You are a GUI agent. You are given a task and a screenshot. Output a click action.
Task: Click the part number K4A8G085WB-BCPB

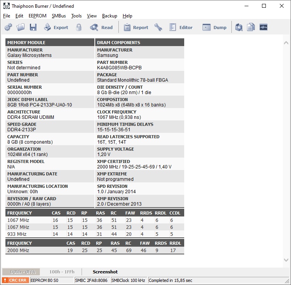point(119,68)
